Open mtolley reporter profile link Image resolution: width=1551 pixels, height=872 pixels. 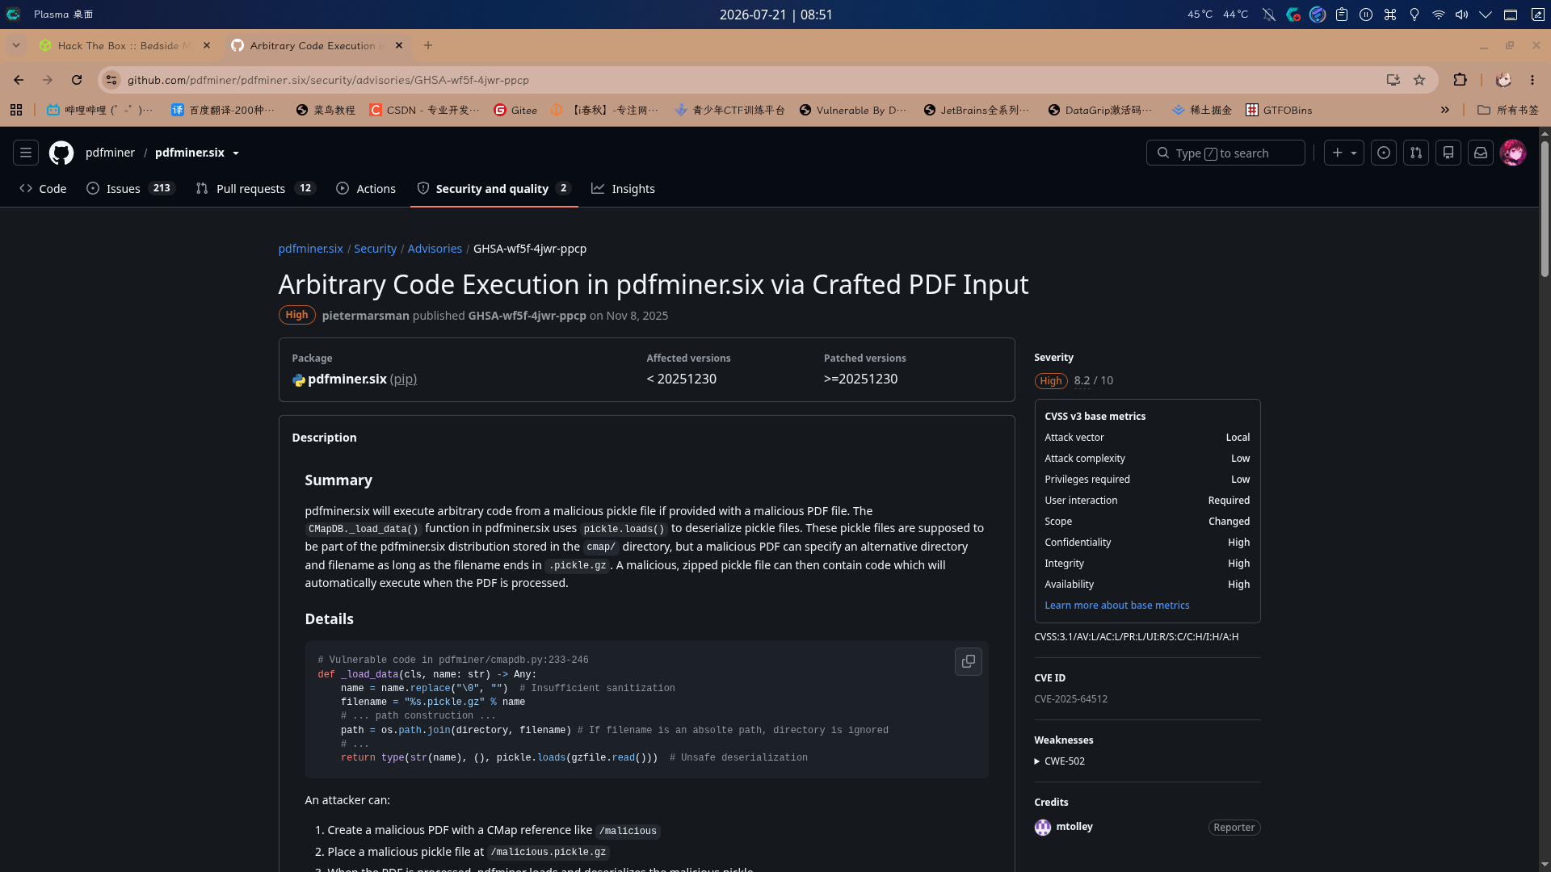[1074, 826]
